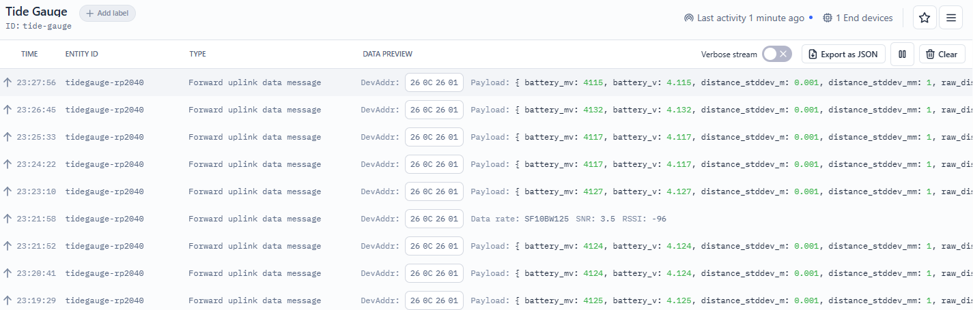Click the Last activity signal icon
This screenshot has width=973, height=310.
tap(688, 18)
